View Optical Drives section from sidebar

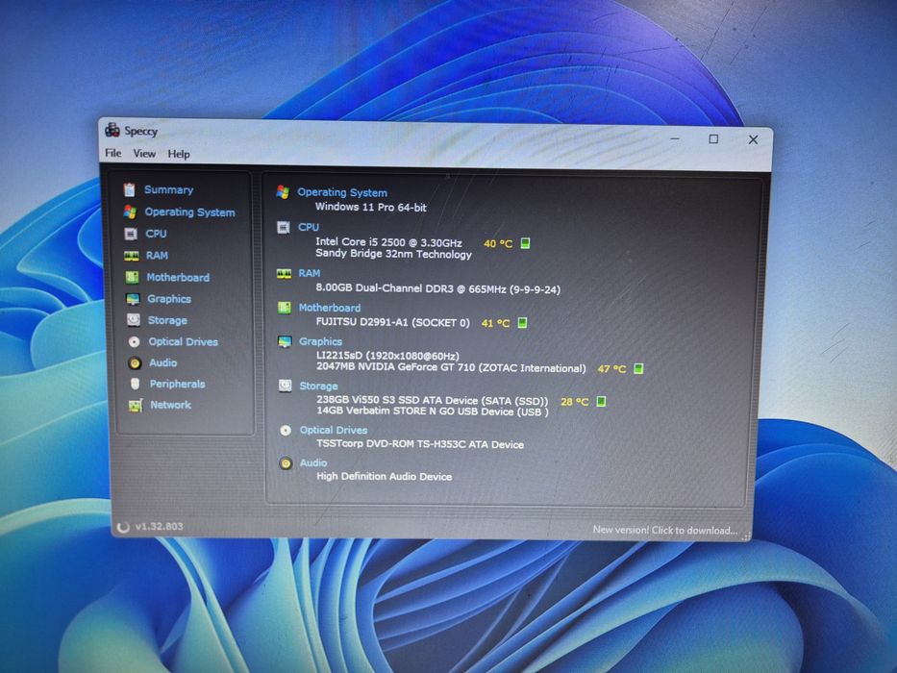coord(183,341)
